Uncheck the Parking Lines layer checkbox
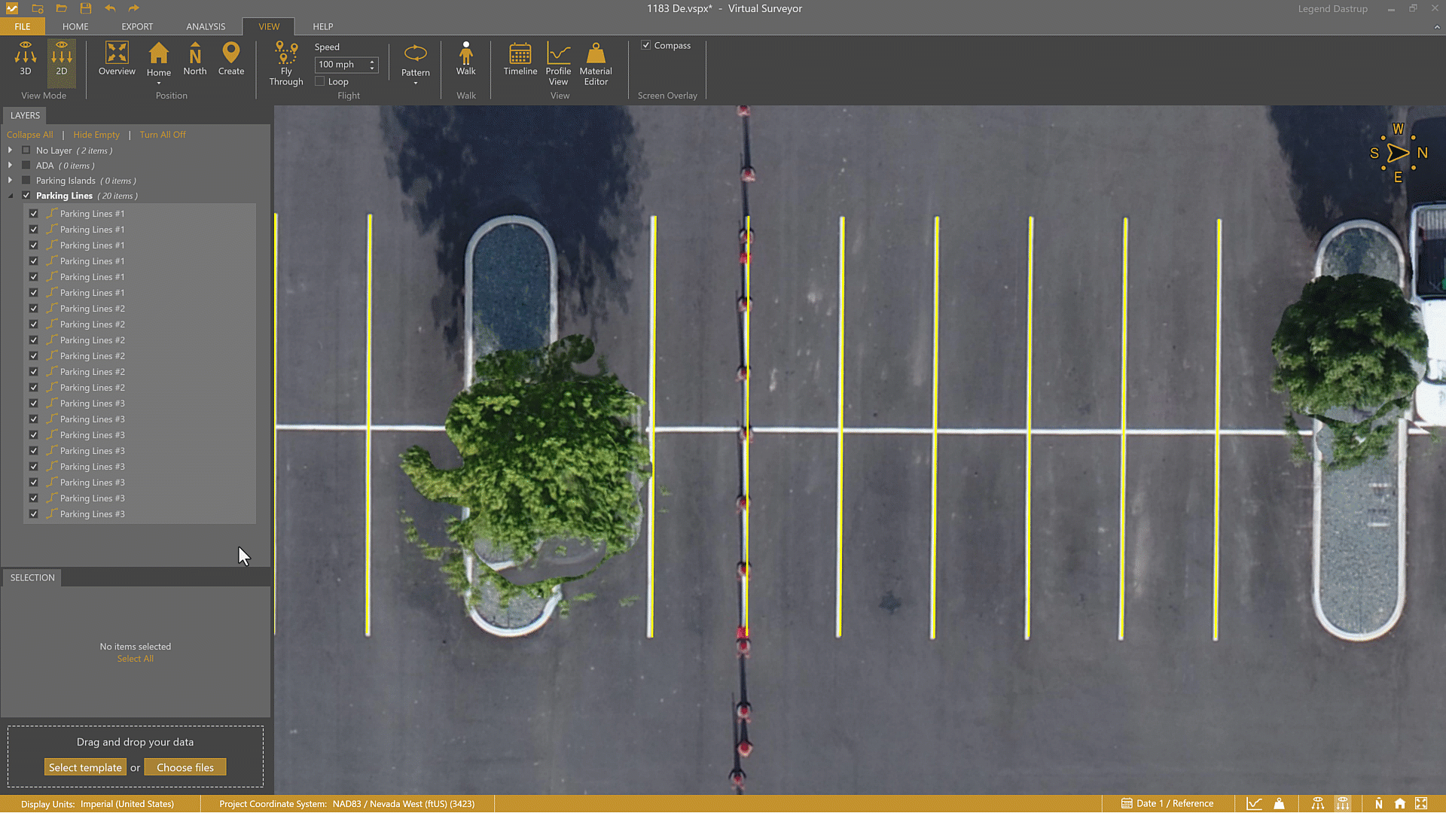The height and width of the screenshot is (813, 1446). click(x=26, y=196)
